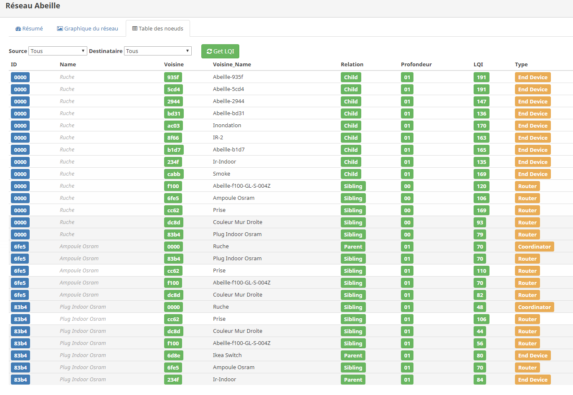Screen dimensions: 573x395
Task: Select the Abeille-2944 neighbor name
Action: click(x=228, y=101)
